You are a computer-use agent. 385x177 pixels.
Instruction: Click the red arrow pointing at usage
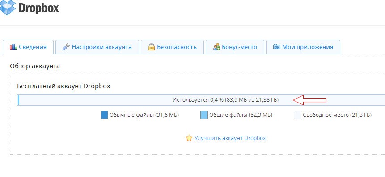pyautogui.click(x=309, y=100)
